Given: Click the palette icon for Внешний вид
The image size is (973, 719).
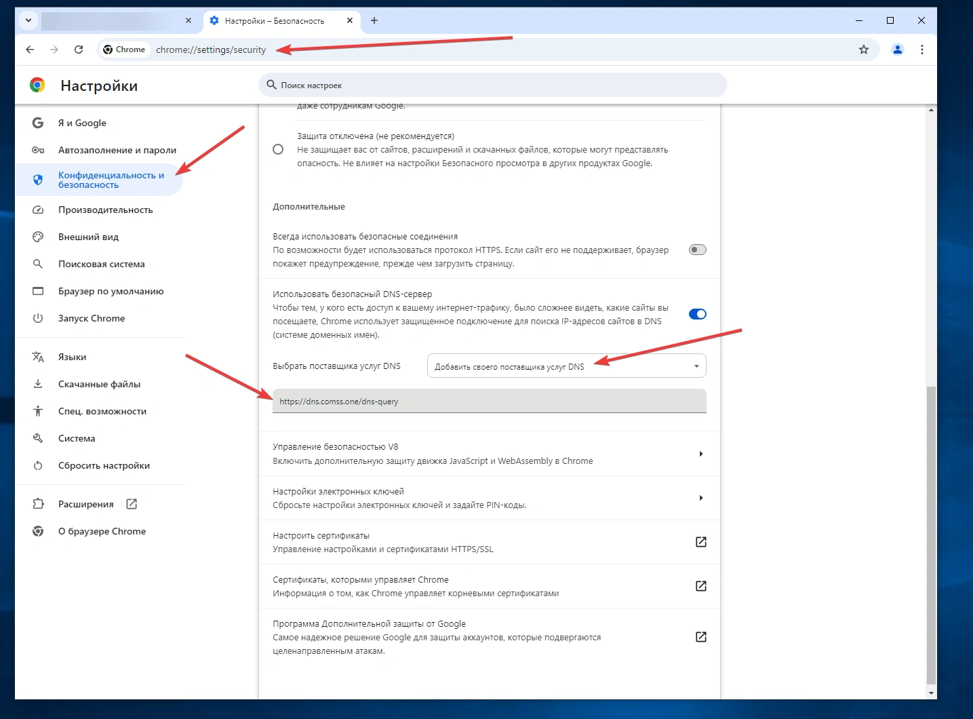Looking at the screenshot, I should coord(38,237).
